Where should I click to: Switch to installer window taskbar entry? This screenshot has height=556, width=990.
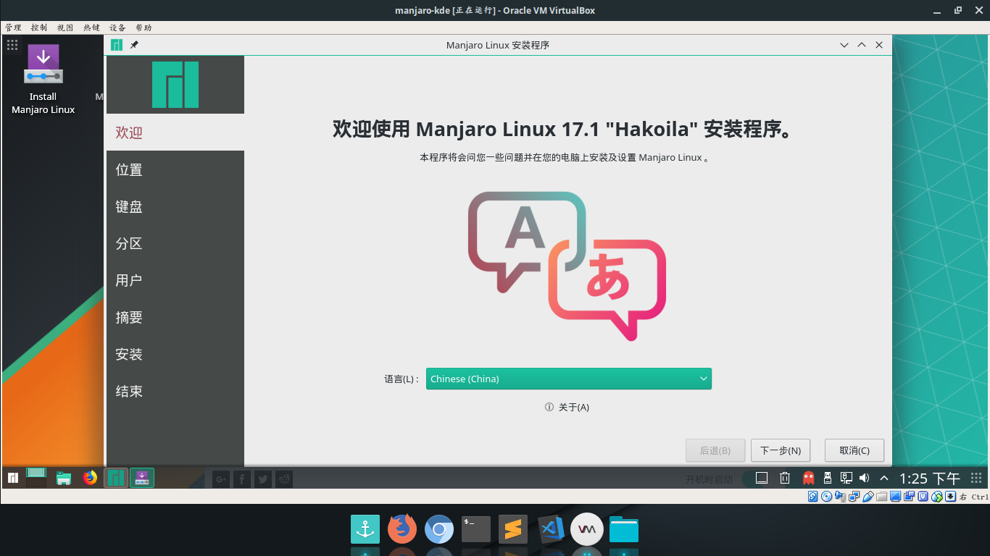pos(142,478)
